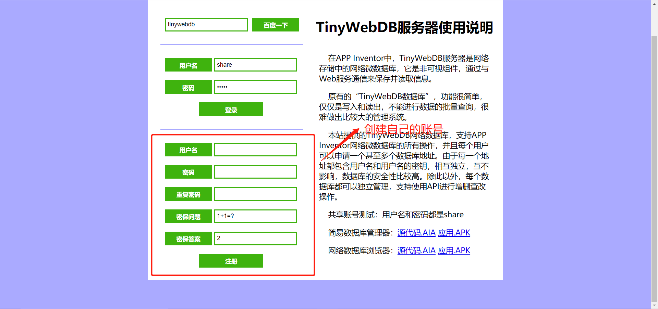Click the search box containing tinywebdb

click(206, 25)
